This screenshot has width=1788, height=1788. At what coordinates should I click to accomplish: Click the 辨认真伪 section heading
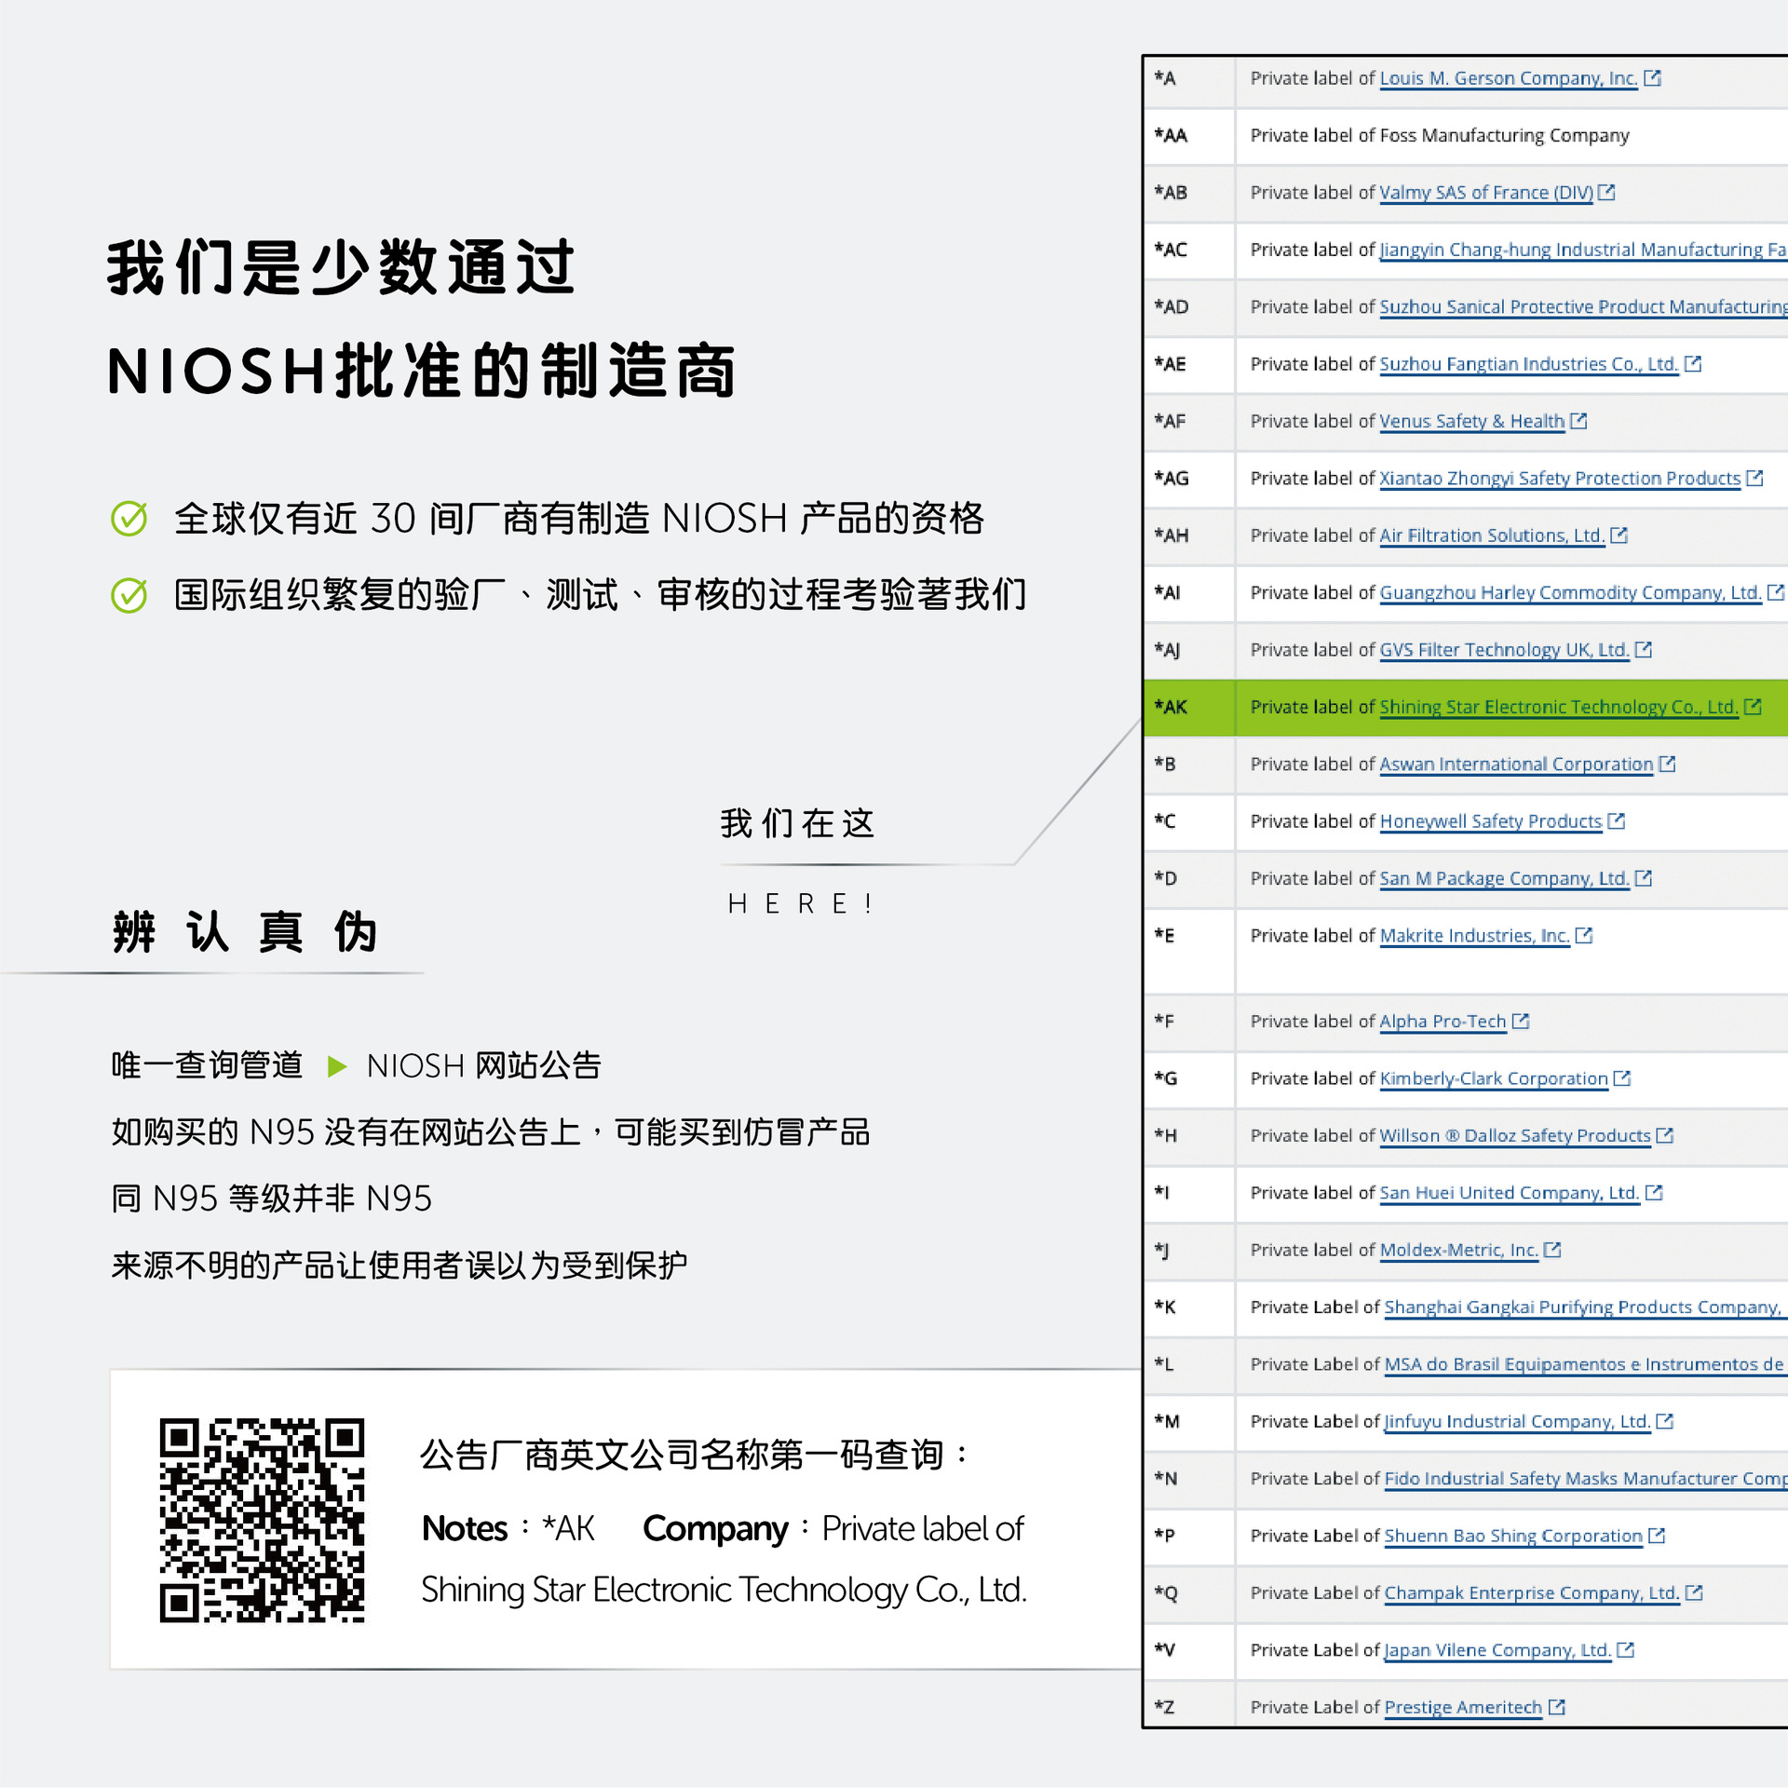pyautogui.click(x=244, y=932)
